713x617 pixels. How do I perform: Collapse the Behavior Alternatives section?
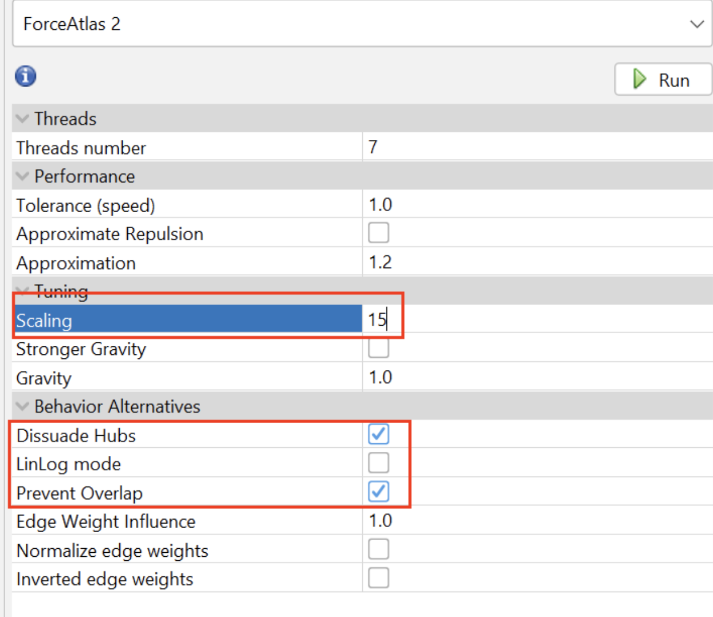[22, 406]
